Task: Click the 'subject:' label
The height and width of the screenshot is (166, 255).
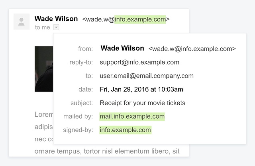Action: tap(82, 103)
